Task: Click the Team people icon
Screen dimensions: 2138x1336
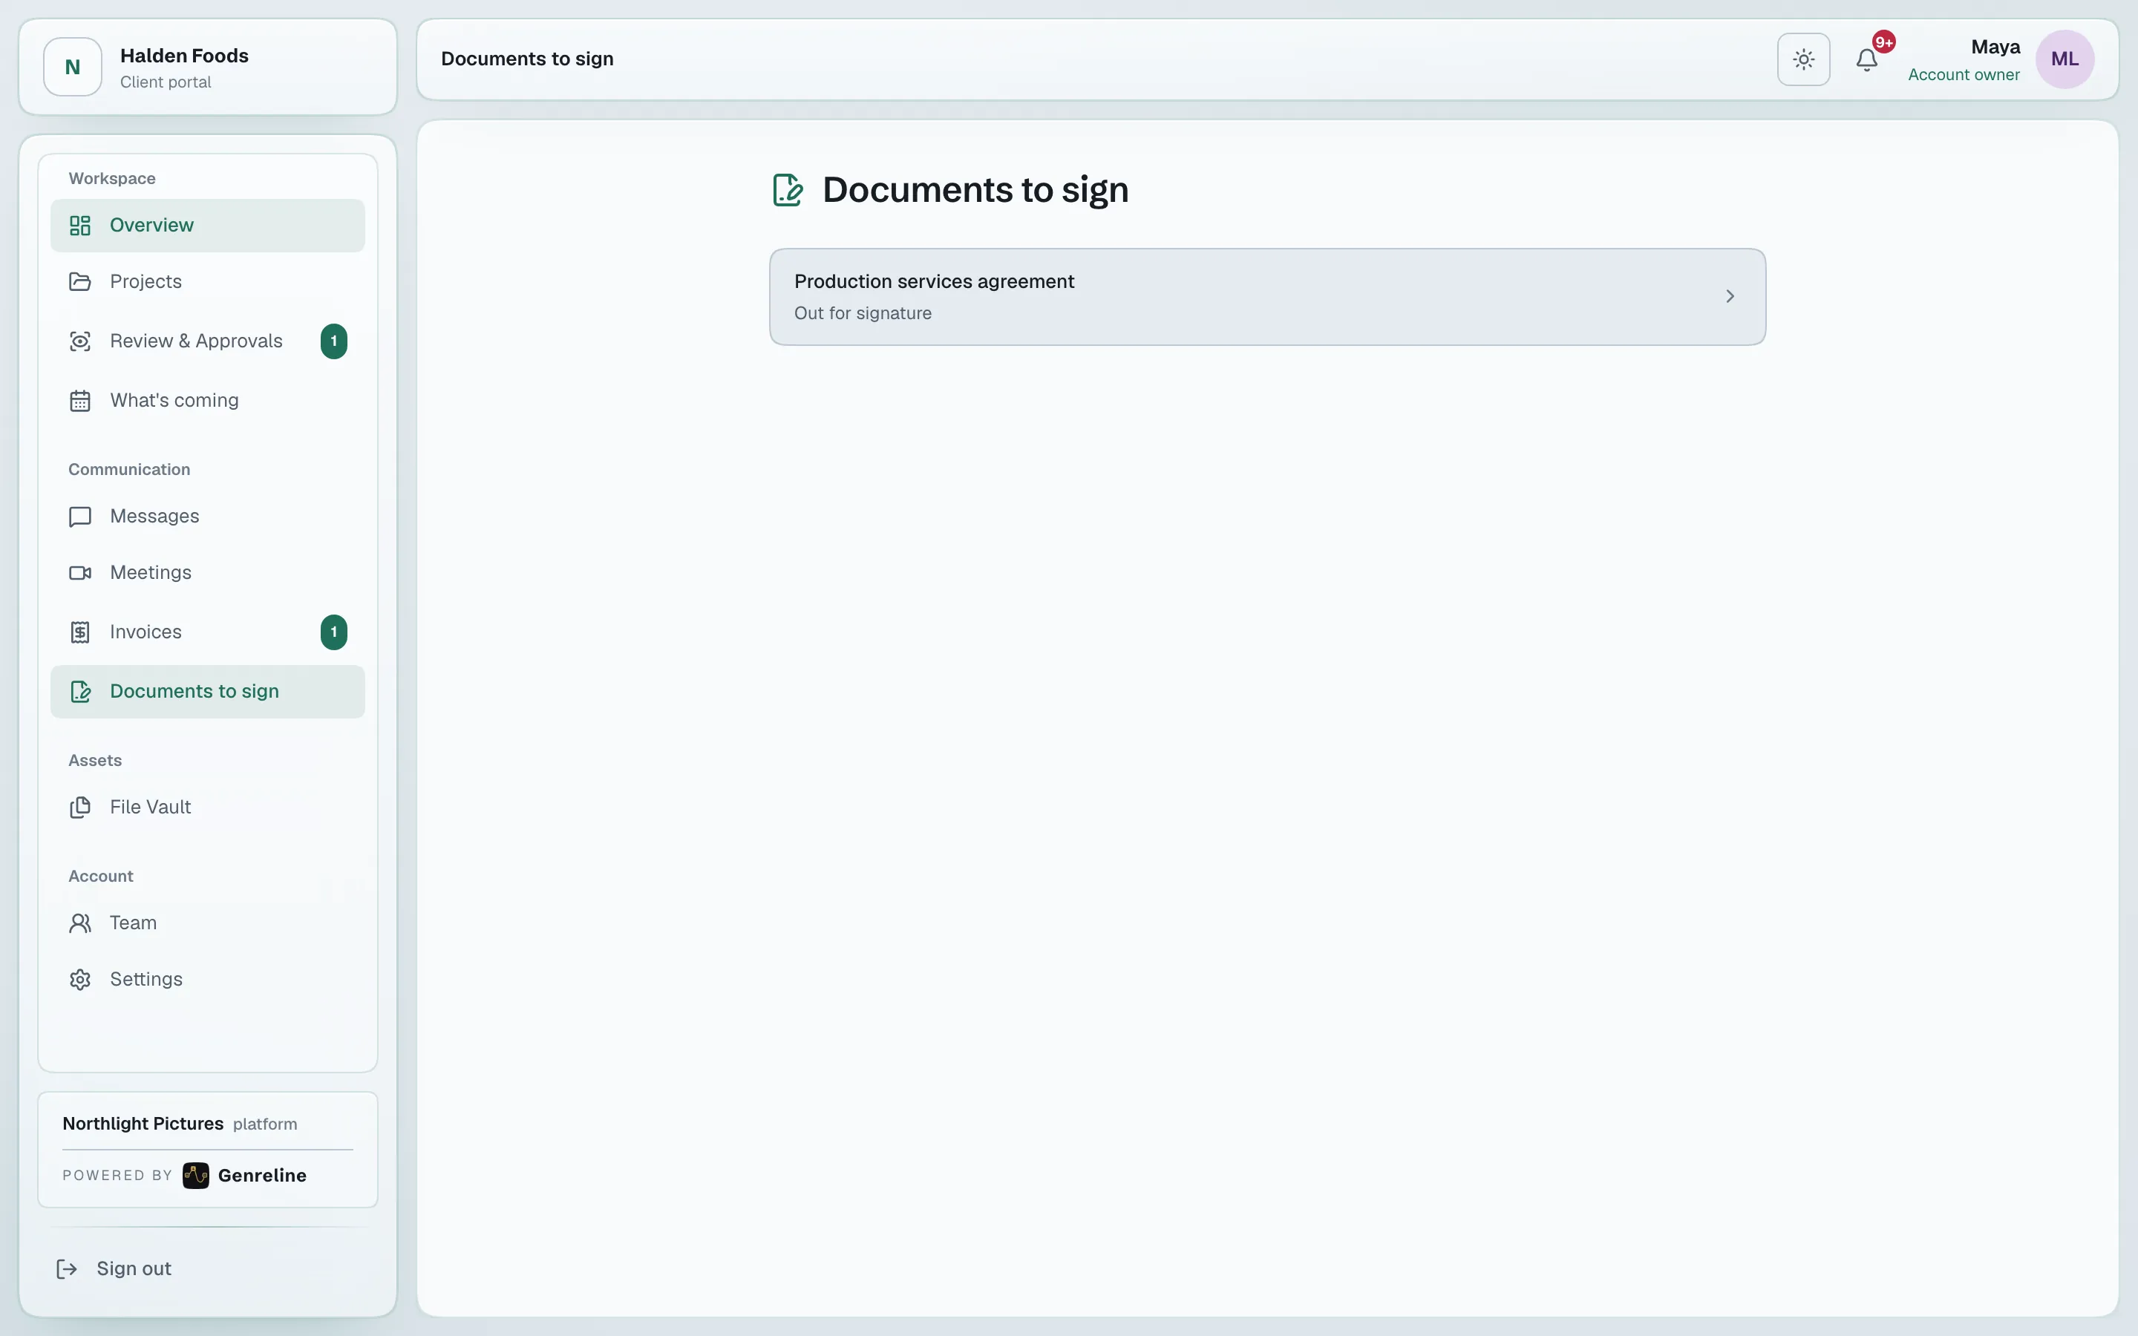Action: click(80, 923)
